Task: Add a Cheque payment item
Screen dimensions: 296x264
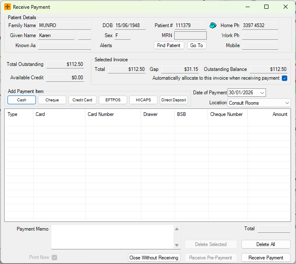Action: pyautogui.click(x=52, y=100)
